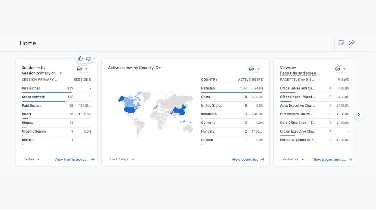Screen dimensions: 376x210
Task: Select the Indonesia country row
Action: pyautogui.click(x=232, y=114)
